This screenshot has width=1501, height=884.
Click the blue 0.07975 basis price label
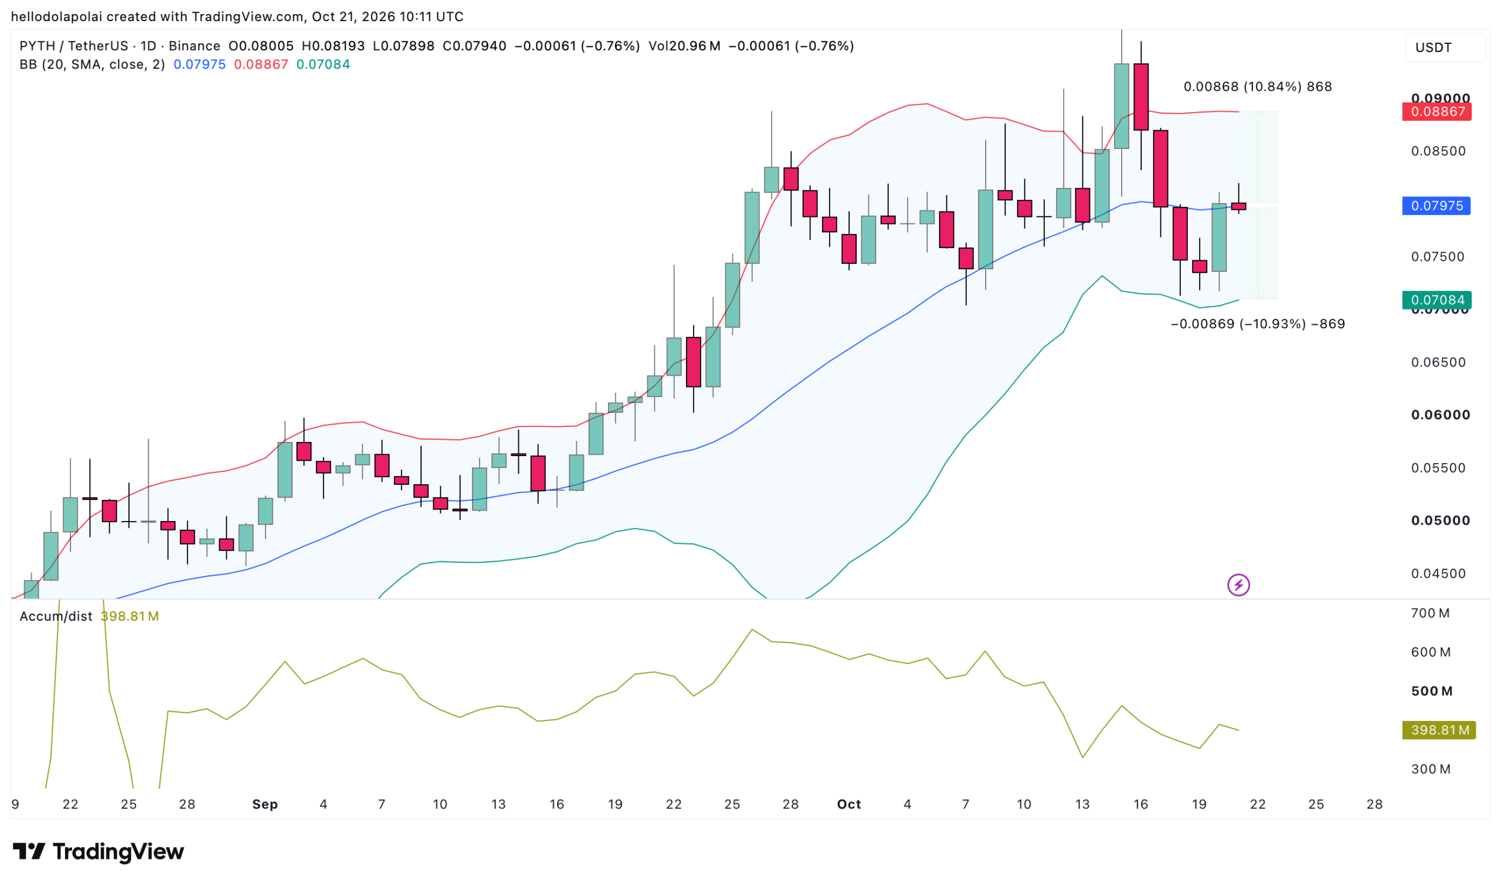1436,206
